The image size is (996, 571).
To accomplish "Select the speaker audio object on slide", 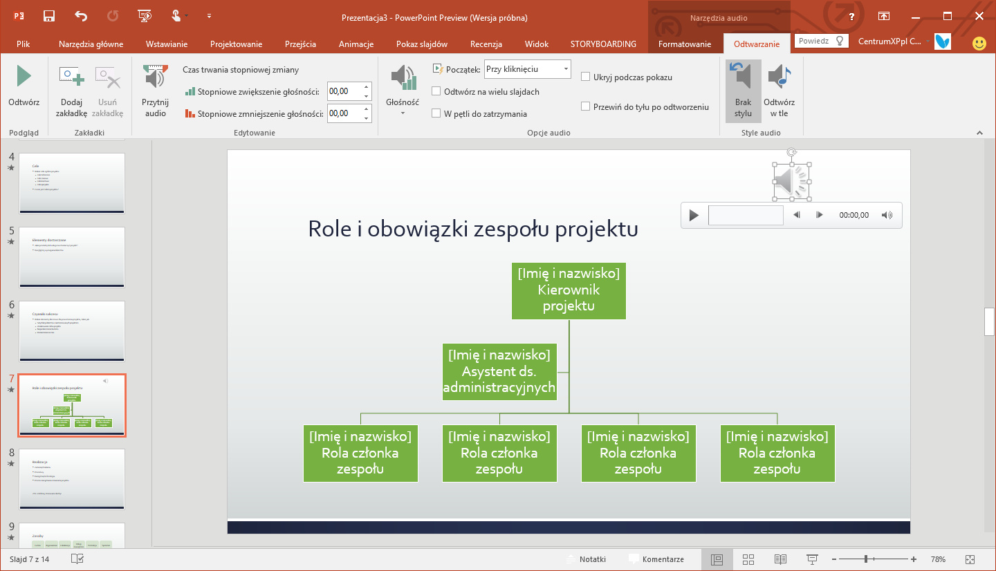I will [x=791, y=182].
